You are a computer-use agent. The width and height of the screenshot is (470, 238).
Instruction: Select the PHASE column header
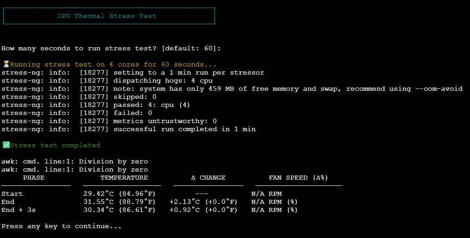tap(34, 177)
